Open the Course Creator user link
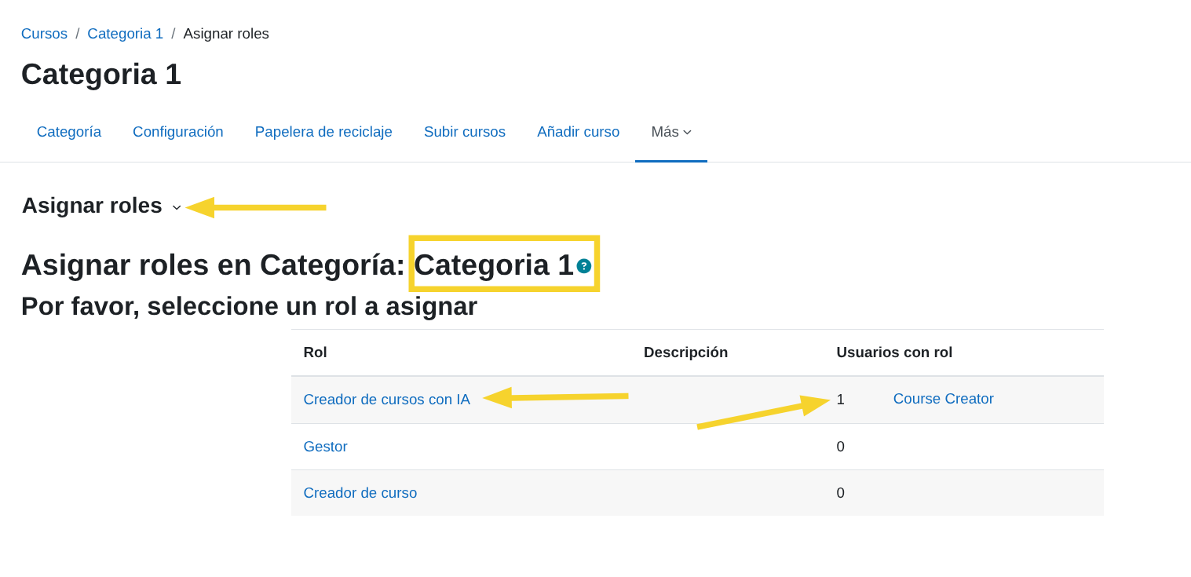 click(x=943, y=399)
